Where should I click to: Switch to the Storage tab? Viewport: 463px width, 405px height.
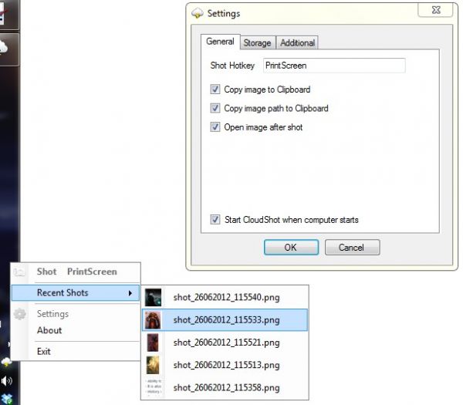coord(258,42)
